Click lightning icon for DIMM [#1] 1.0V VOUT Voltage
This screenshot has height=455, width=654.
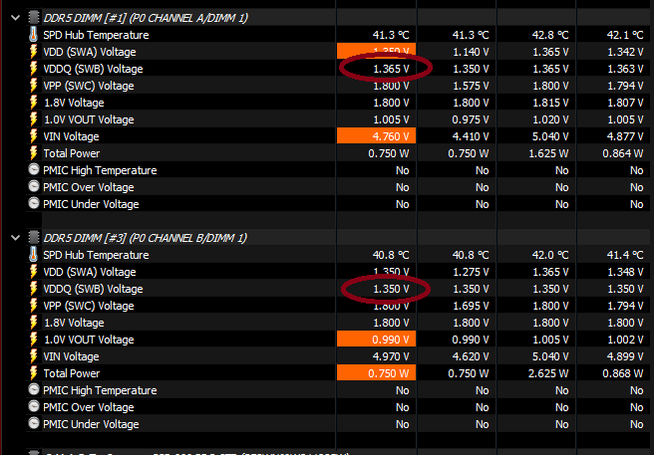point(33,119)
